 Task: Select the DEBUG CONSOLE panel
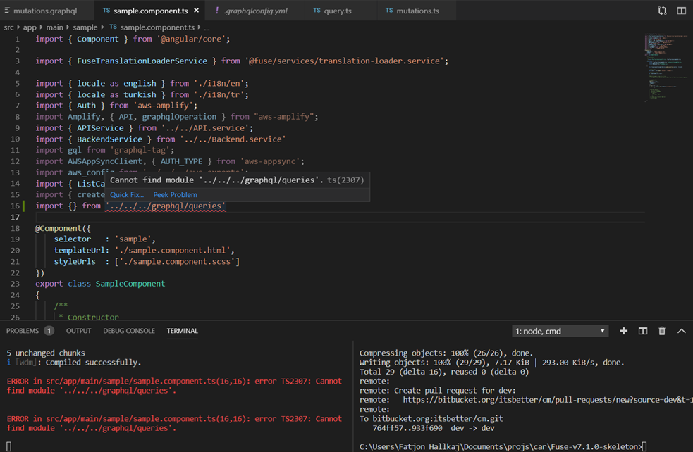129,331
